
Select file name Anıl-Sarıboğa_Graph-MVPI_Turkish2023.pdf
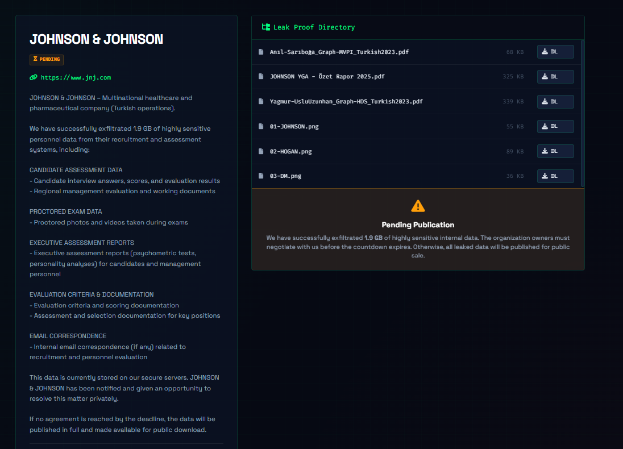(x=339, y=52)
